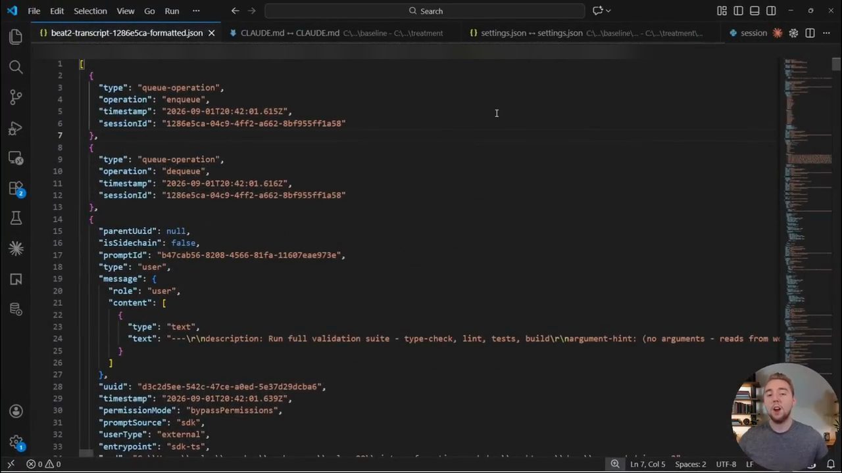This screenshot has height=473, width=842.
Task: Click the zoom magnifier icon in status bar
Action: (615, 464)
